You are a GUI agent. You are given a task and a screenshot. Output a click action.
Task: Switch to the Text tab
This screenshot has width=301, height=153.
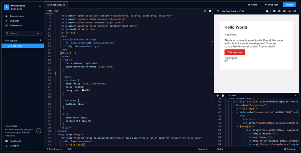tap(56, 11)
